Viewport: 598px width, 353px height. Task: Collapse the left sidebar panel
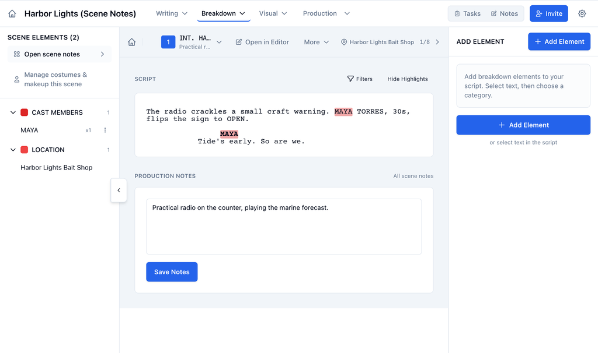119,190
